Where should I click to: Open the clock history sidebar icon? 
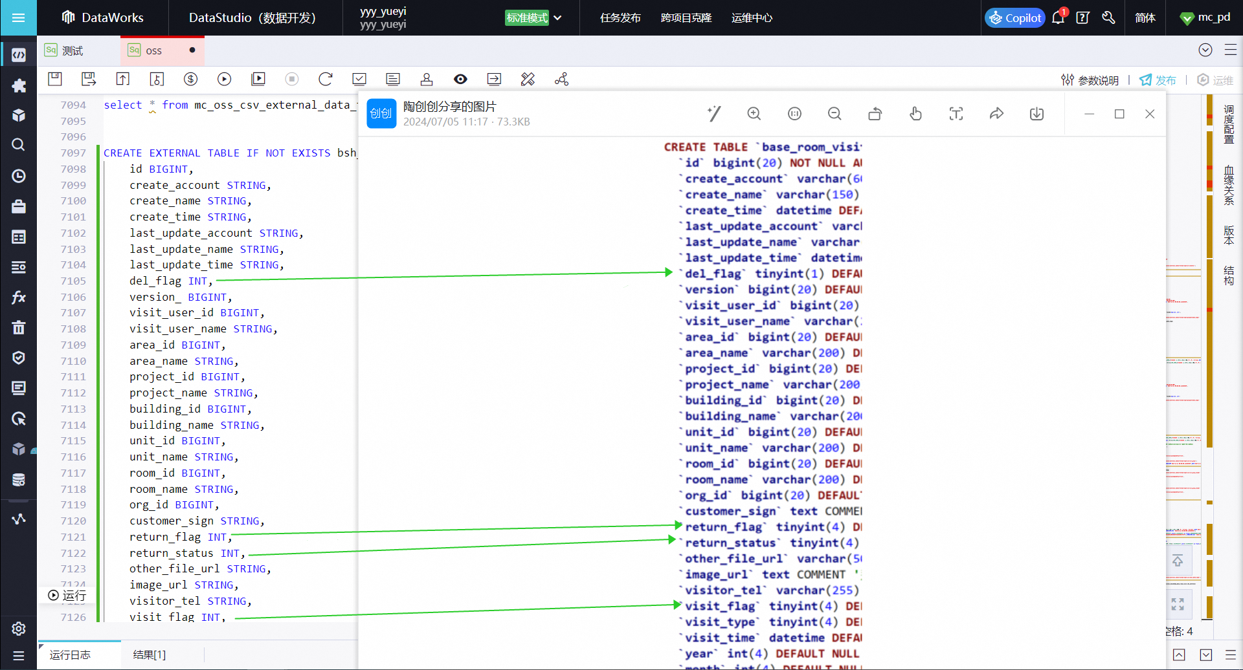[19, 176]
